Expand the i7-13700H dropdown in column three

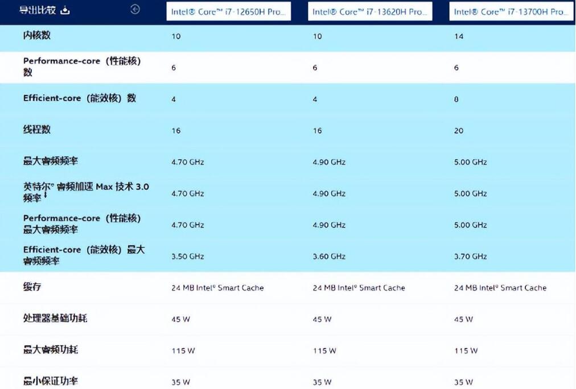511,11
